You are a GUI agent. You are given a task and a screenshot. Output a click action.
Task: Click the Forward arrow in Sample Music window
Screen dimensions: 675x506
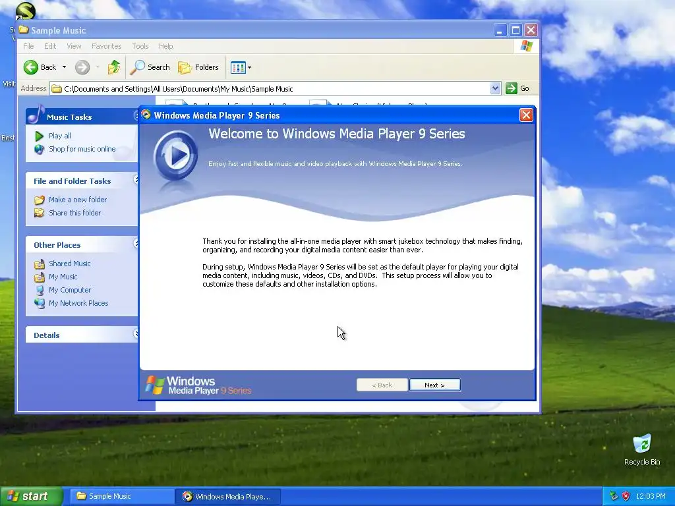click(x=82, y=67)
